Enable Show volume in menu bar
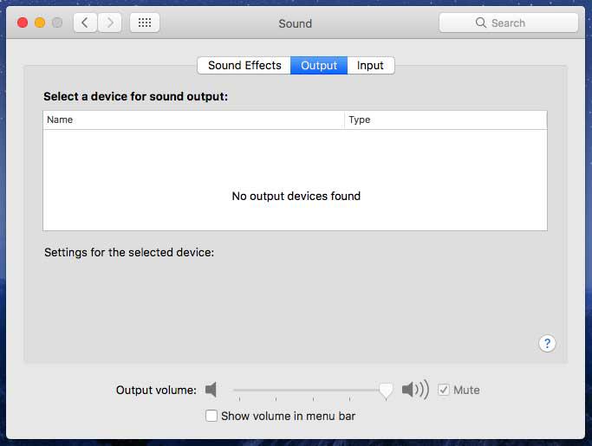 click(211, 416)
